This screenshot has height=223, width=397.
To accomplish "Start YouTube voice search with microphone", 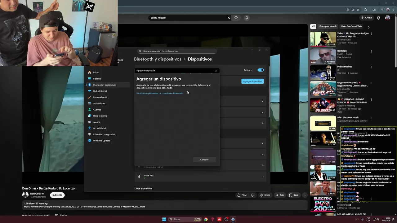I will pos(247,18).
